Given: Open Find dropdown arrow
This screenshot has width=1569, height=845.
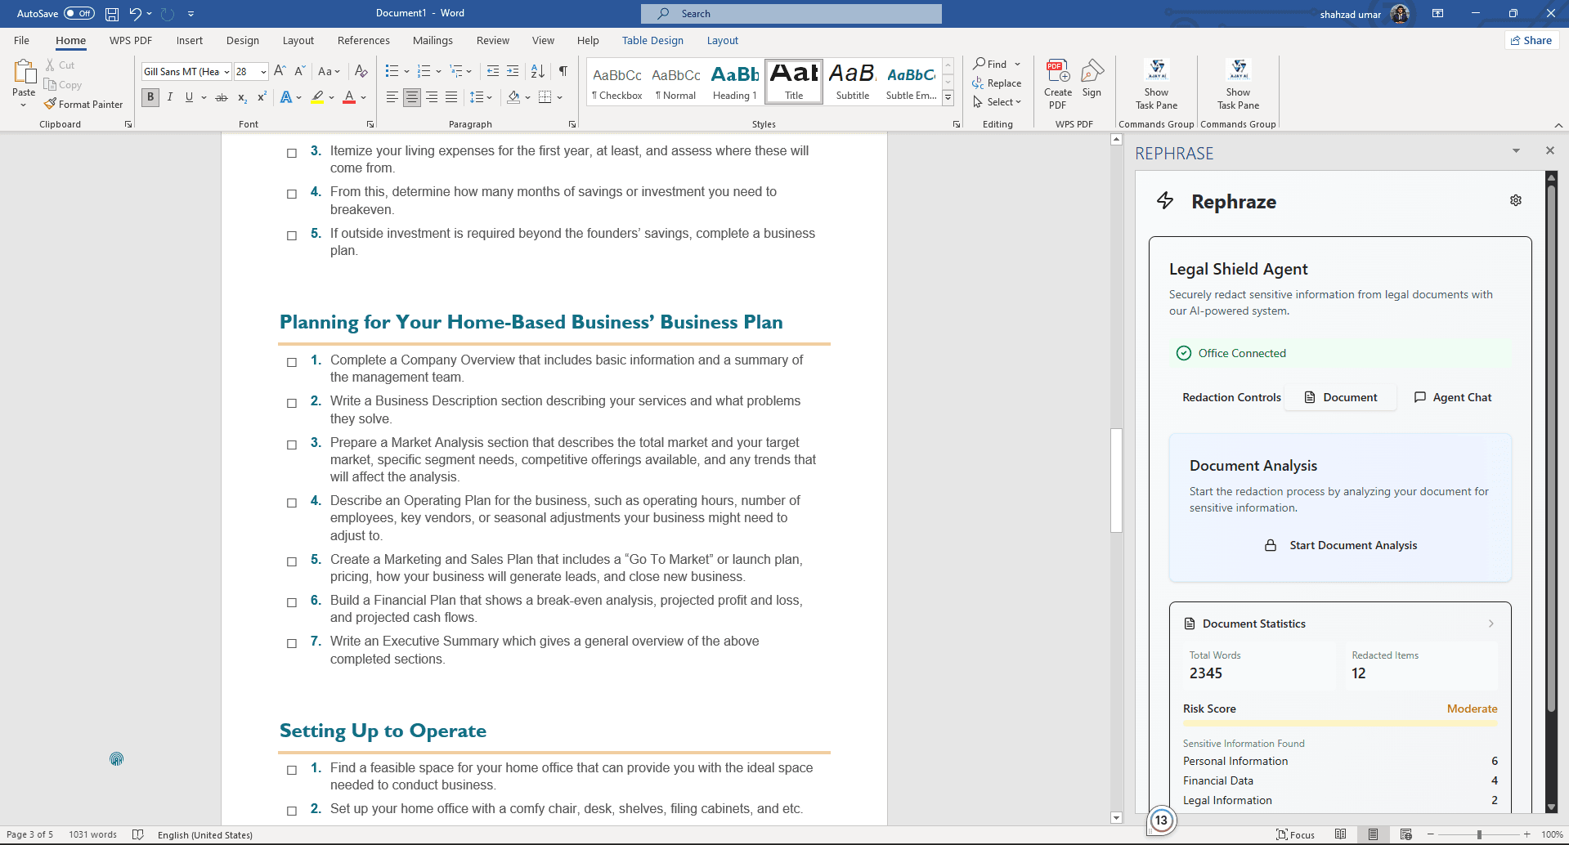Looking at the screenshot, I should coord(1018,64).
